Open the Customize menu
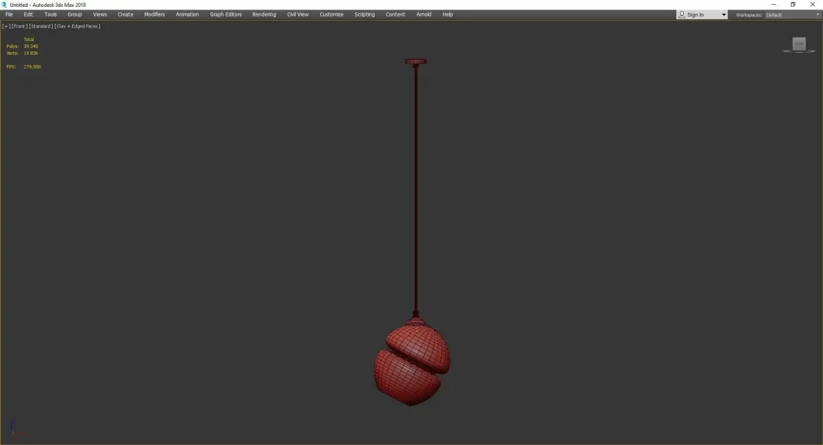The width and height of the screenshot is (823, 445). point(331,14)
